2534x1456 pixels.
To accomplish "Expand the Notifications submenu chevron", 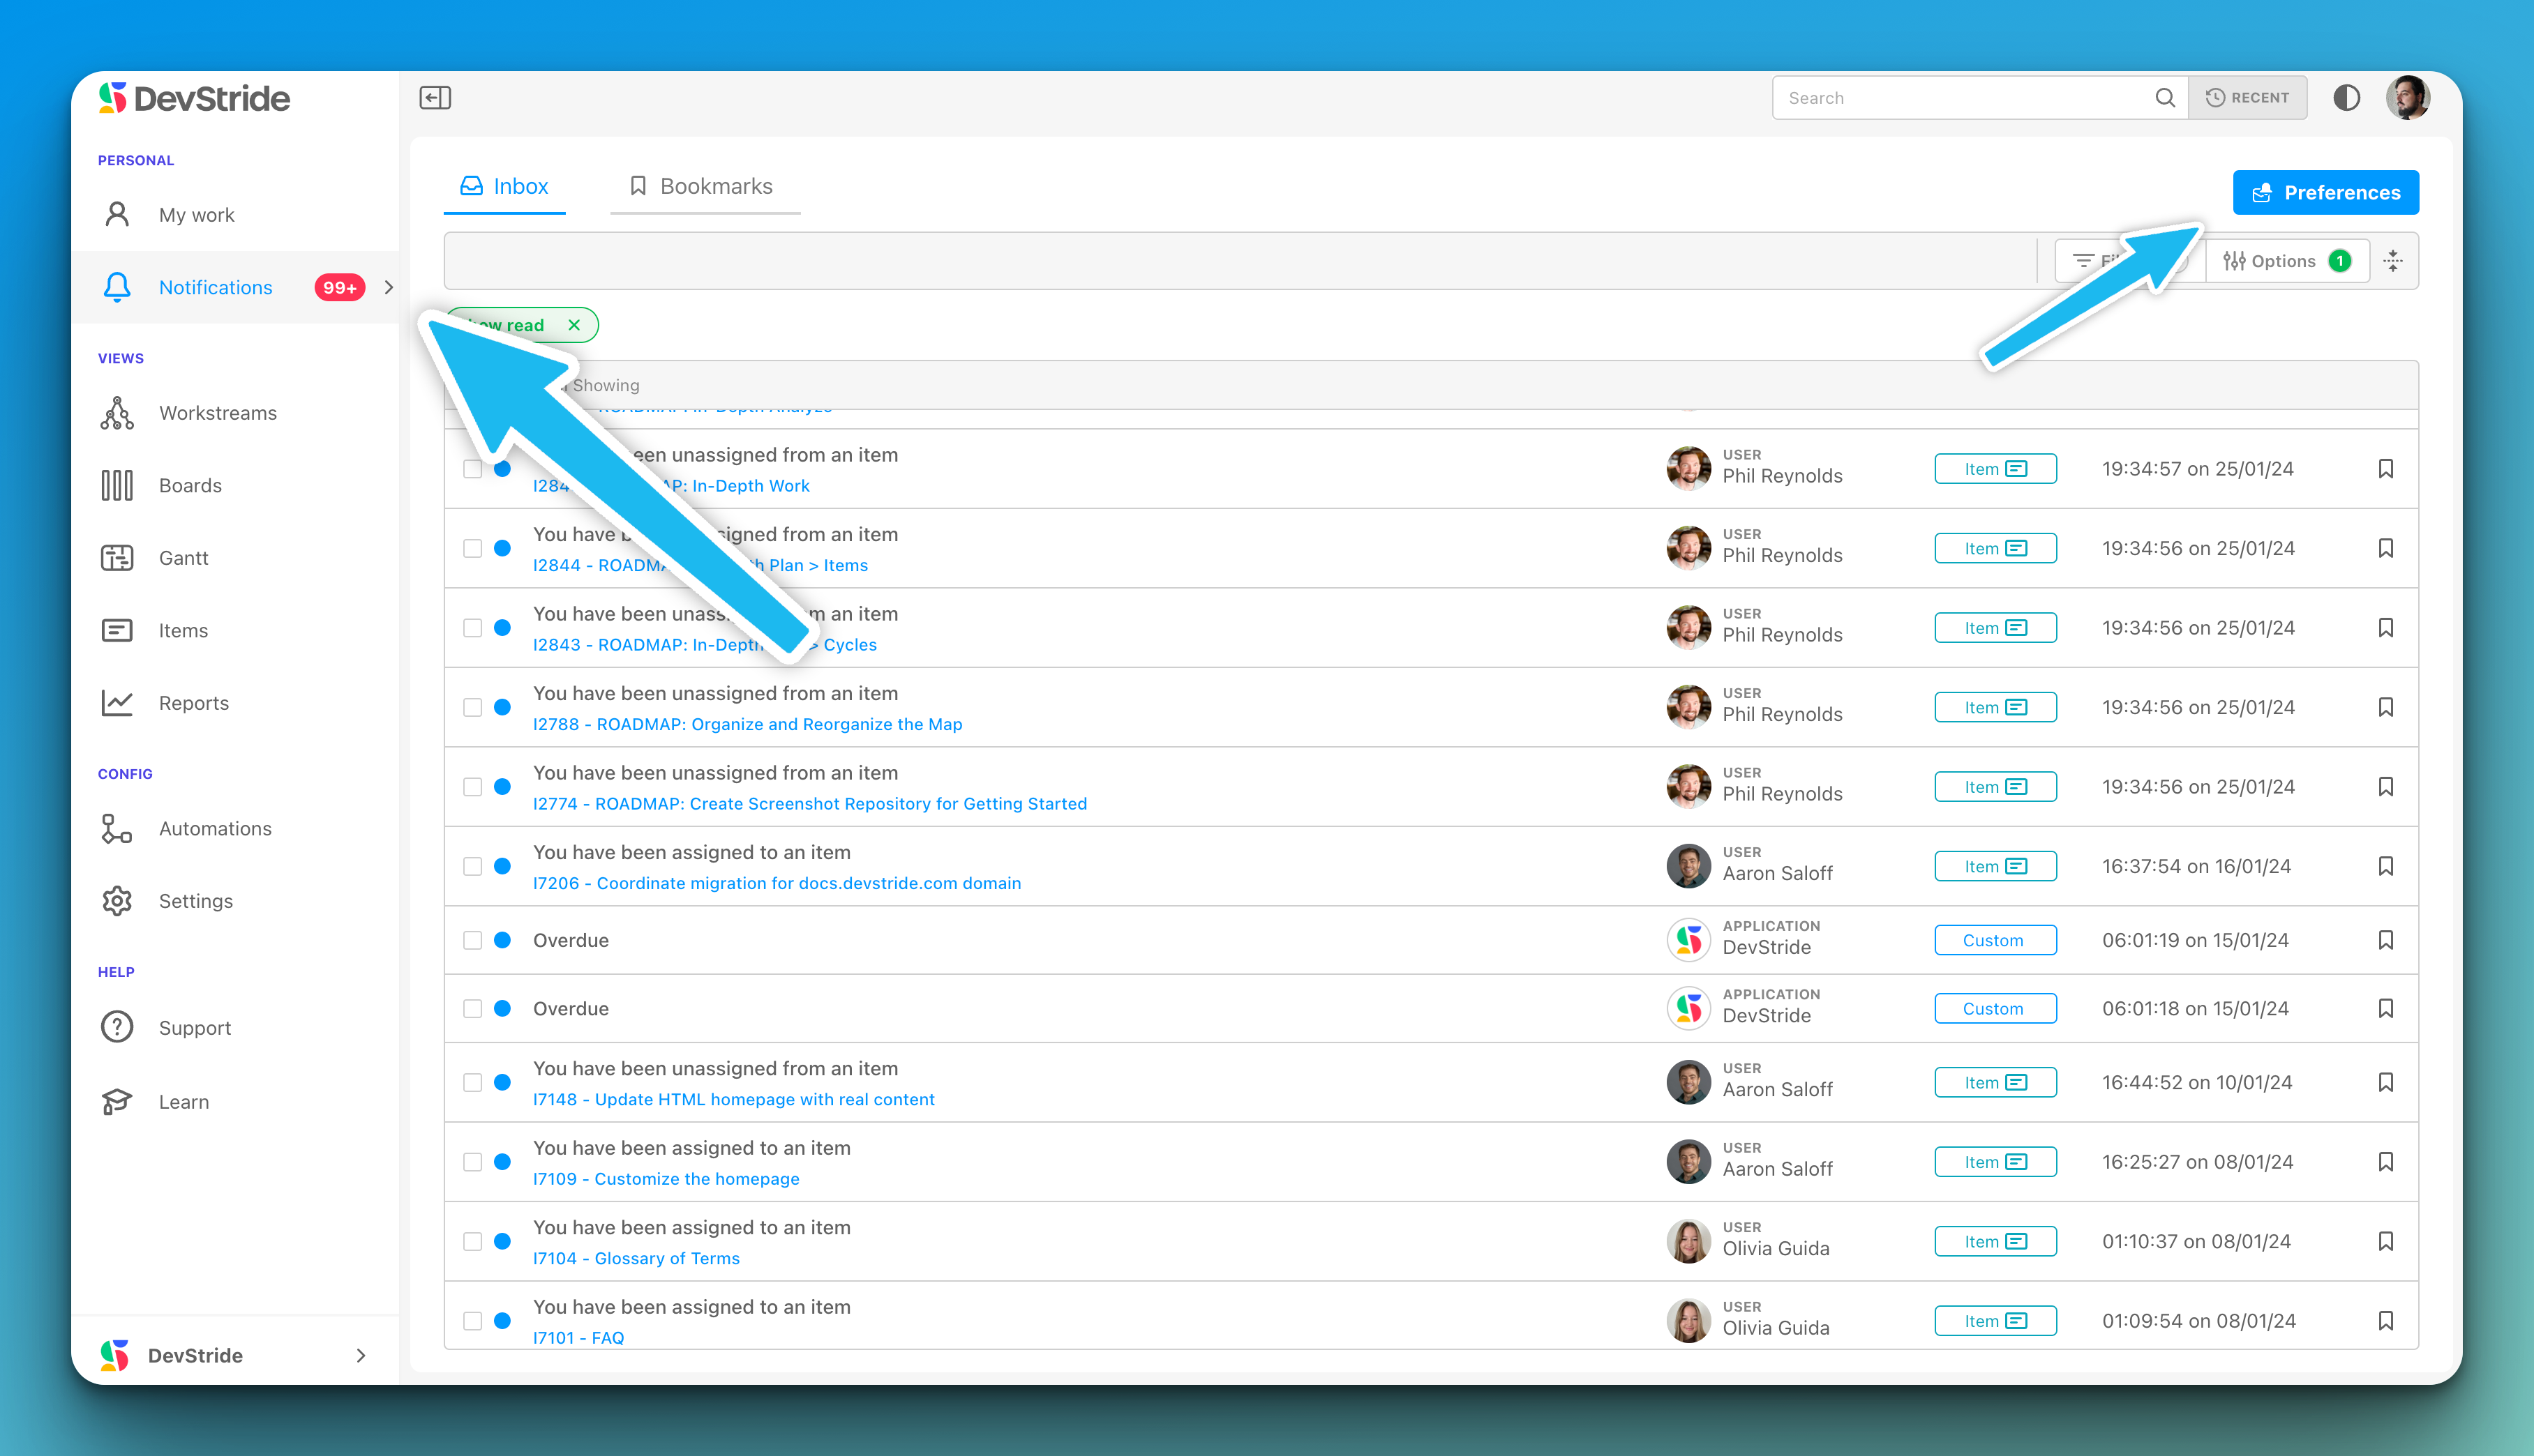I will coord(388,287).
